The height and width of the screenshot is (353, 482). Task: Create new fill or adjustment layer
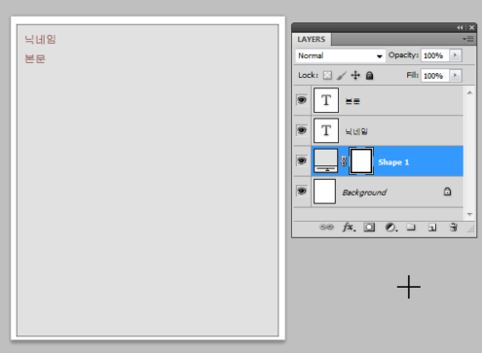pyautogui.click(x=390, y=228)
